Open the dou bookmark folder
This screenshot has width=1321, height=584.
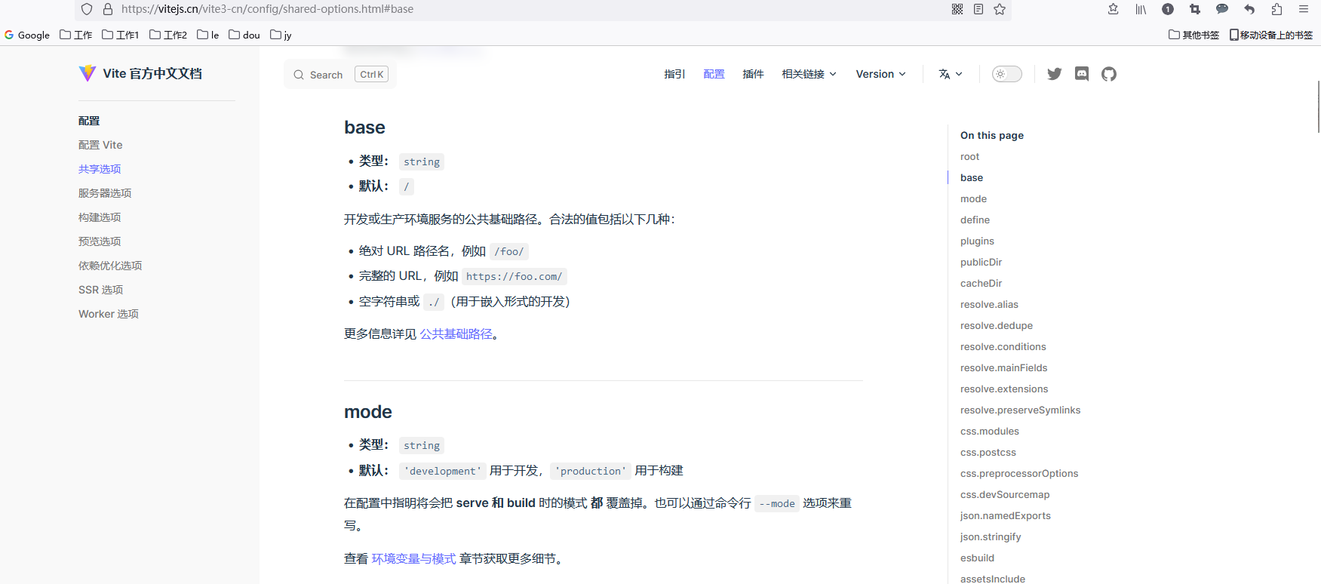[x=244, y=35]
